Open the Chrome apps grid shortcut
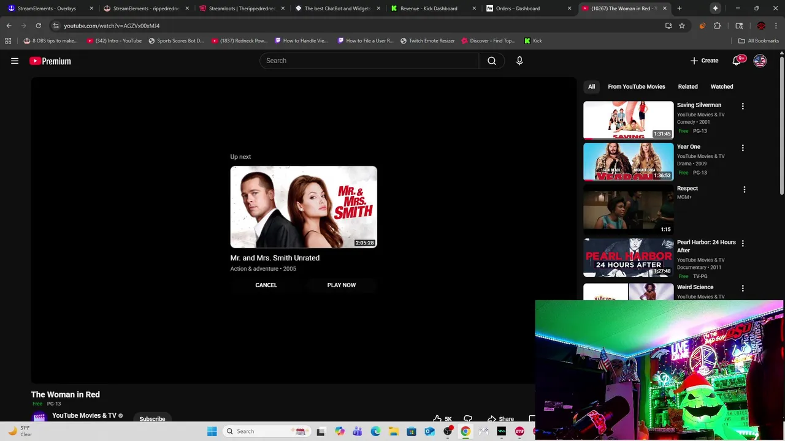 coord(8,40)
